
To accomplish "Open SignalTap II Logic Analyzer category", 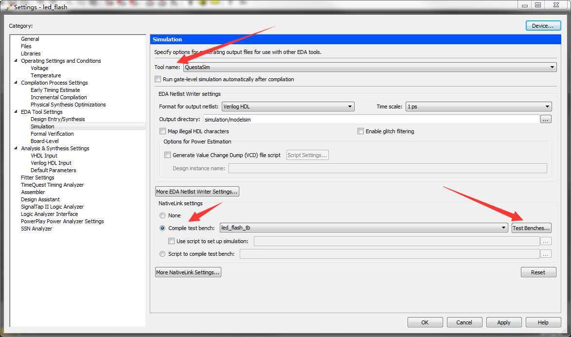I will tap(52, 206).
